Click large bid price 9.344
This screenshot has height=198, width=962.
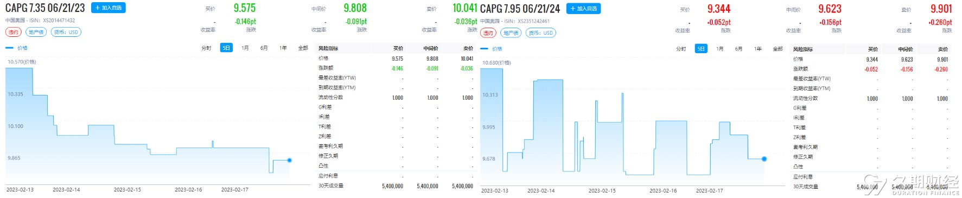pos(719,9)
